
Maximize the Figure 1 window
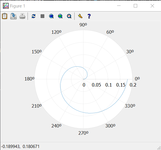click(135, 6)
